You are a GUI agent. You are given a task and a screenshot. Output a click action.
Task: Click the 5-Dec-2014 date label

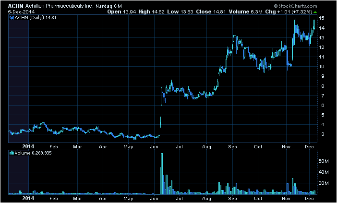[x=21, y=12]
